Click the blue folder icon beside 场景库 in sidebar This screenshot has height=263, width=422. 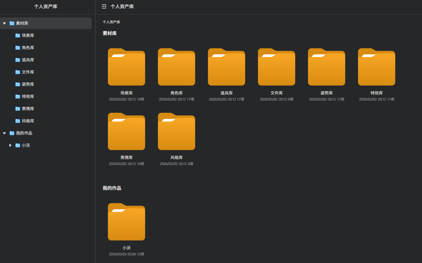point(18,36)
